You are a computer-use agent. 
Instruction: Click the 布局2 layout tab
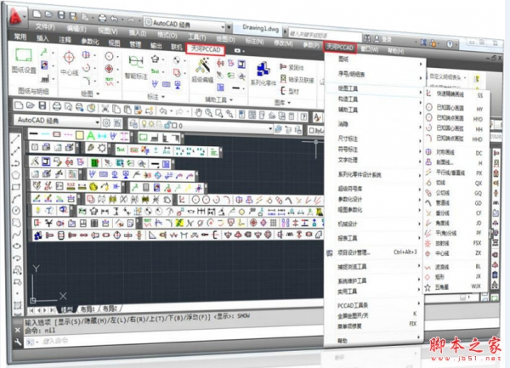(x=110, y=309)
